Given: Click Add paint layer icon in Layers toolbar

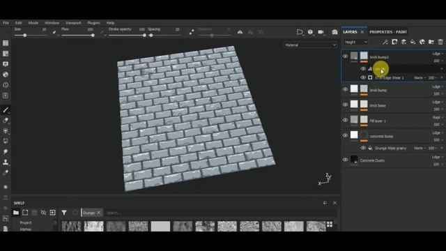Looking at the screenshot, I should click(403, 42).
